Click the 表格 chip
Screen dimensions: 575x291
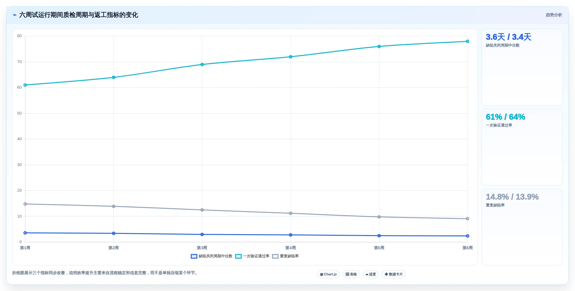[351, 274]
